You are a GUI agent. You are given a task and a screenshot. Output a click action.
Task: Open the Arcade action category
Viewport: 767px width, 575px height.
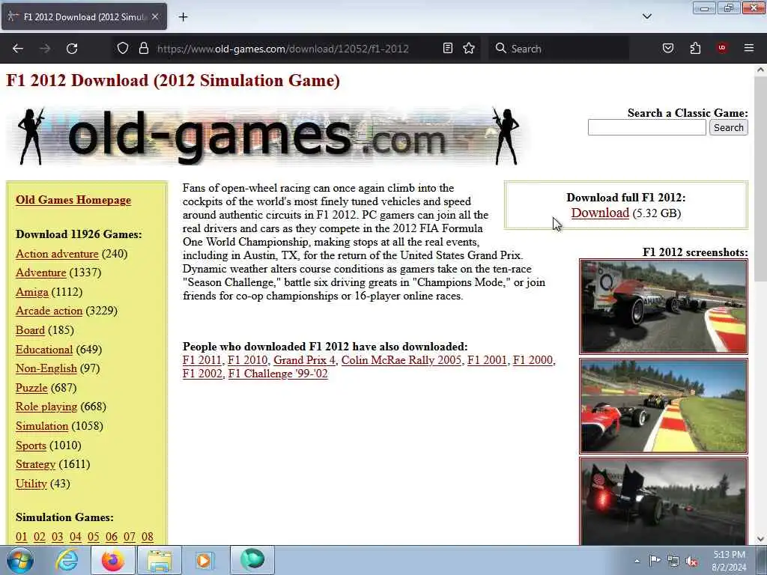pyautogui.click(x=49, y=311)
